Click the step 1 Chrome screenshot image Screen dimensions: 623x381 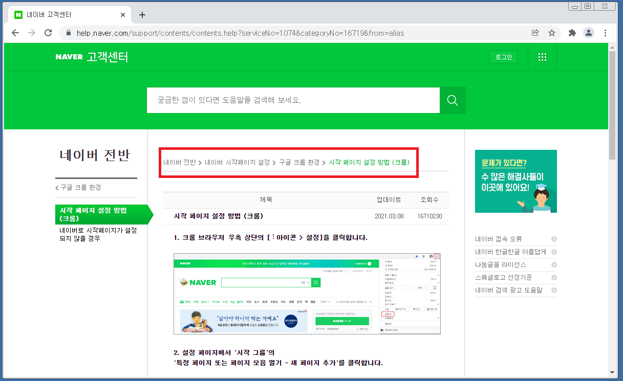[307, 294]
